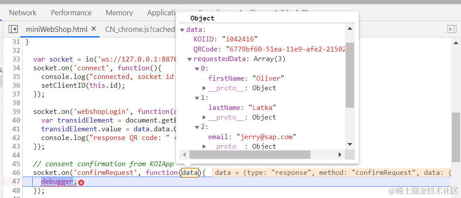Click the QRCode value string
The image size is (461, 198).
pos(285,49)
